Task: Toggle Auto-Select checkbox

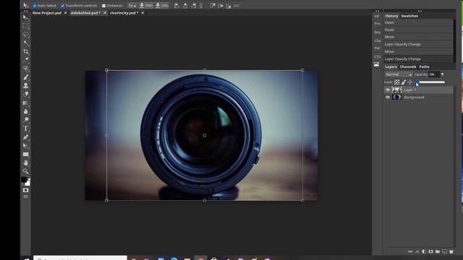Action: (x=35, y=6)
